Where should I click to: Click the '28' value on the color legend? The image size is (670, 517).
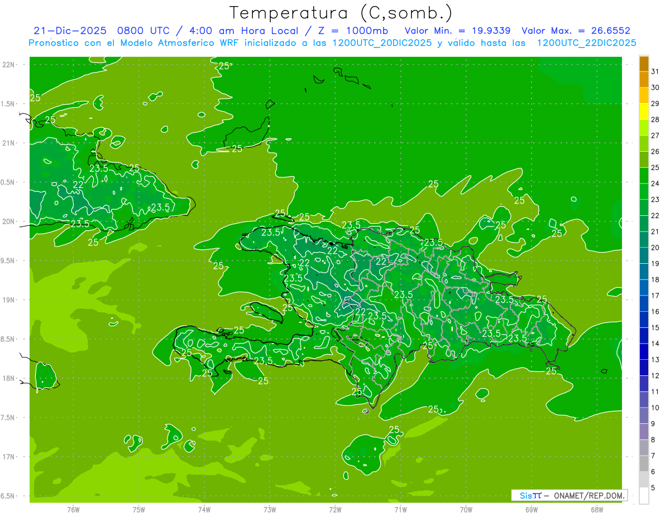click(x=655, y=119)
